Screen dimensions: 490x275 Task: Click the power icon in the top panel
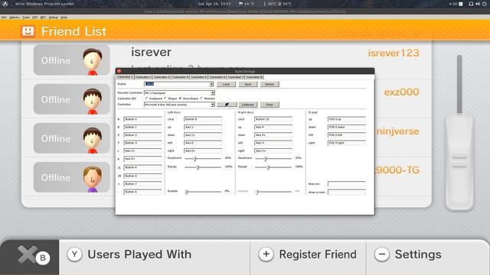[485, 4]
